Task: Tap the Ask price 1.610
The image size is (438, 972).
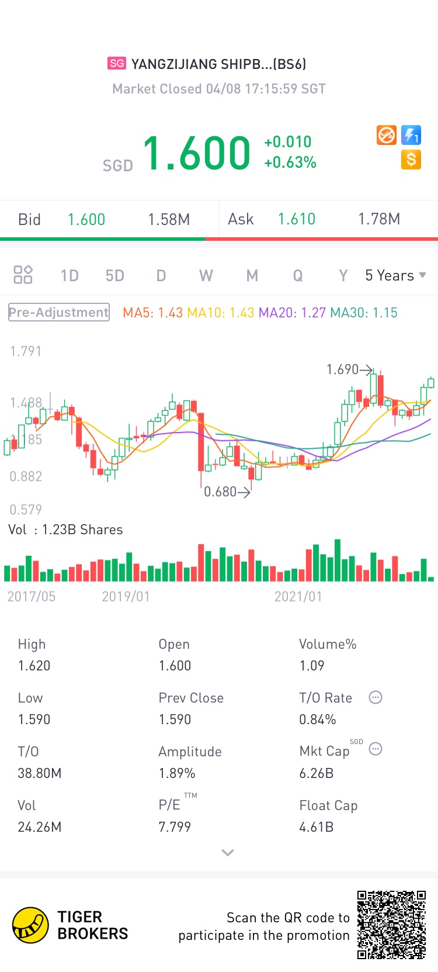Action: point(297,219)
